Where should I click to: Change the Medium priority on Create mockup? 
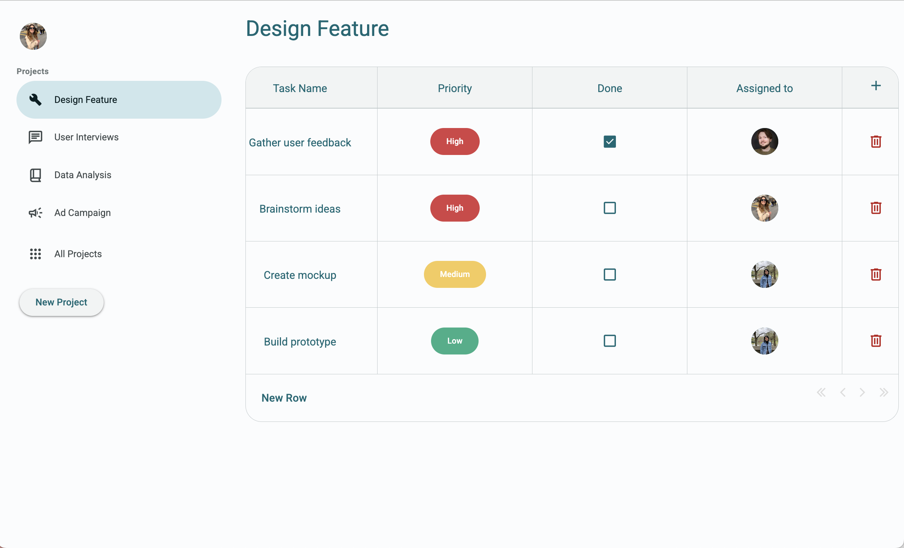point(454,274)
